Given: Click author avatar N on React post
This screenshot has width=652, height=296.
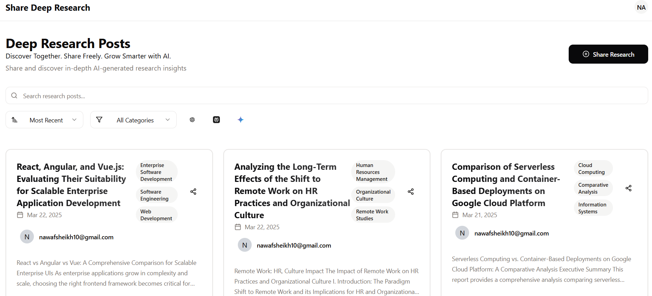Looking at the screenshot, I should coord(27,237).
